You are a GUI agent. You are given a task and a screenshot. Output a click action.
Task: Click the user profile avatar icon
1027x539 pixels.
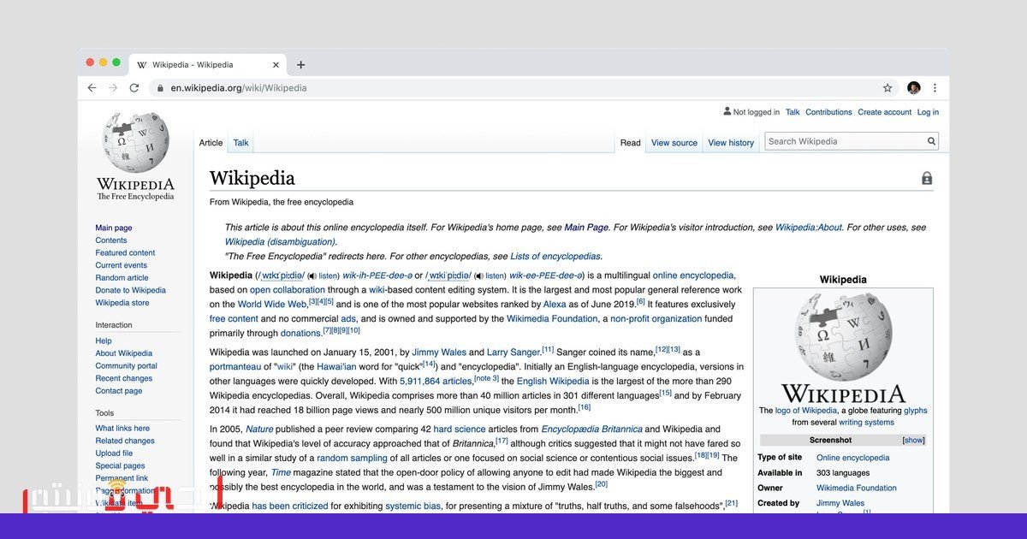click(914, 88)
